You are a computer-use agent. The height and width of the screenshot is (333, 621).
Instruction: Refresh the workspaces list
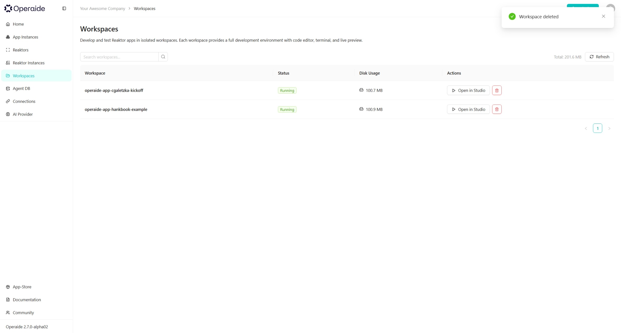tap(599, 57)
